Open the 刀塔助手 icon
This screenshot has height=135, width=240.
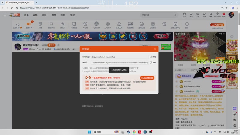pos(108,25)
